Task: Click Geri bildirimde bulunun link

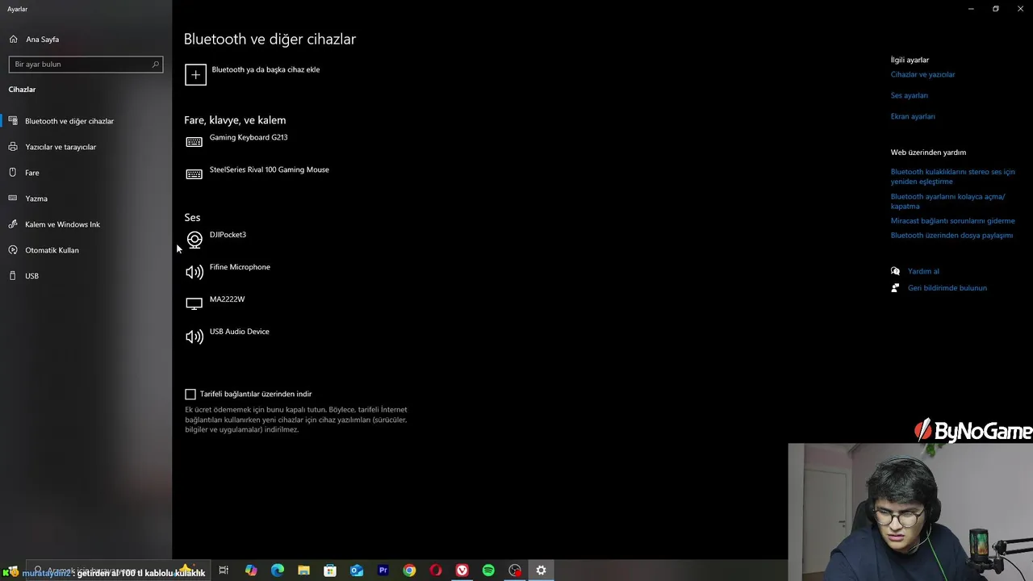Action: pos(947,287)
